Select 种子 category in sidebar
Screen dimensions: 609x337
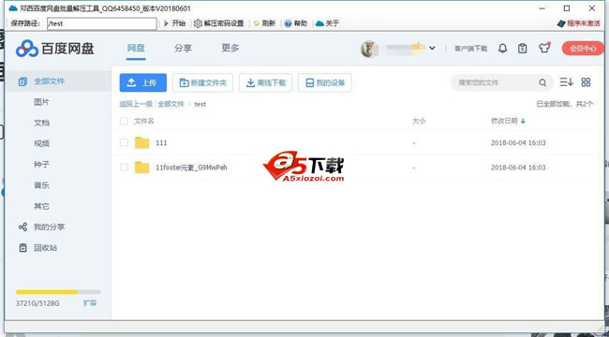(41, 164)
